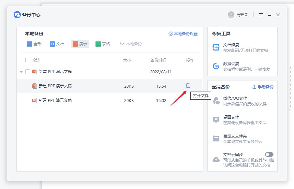Click the search magnifier icon

click(x=122, y=44)
